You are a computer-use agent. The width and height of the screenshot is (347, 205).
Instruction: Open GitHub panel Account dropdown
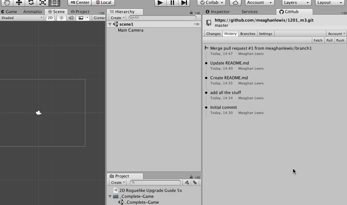[x=336, y=34]
